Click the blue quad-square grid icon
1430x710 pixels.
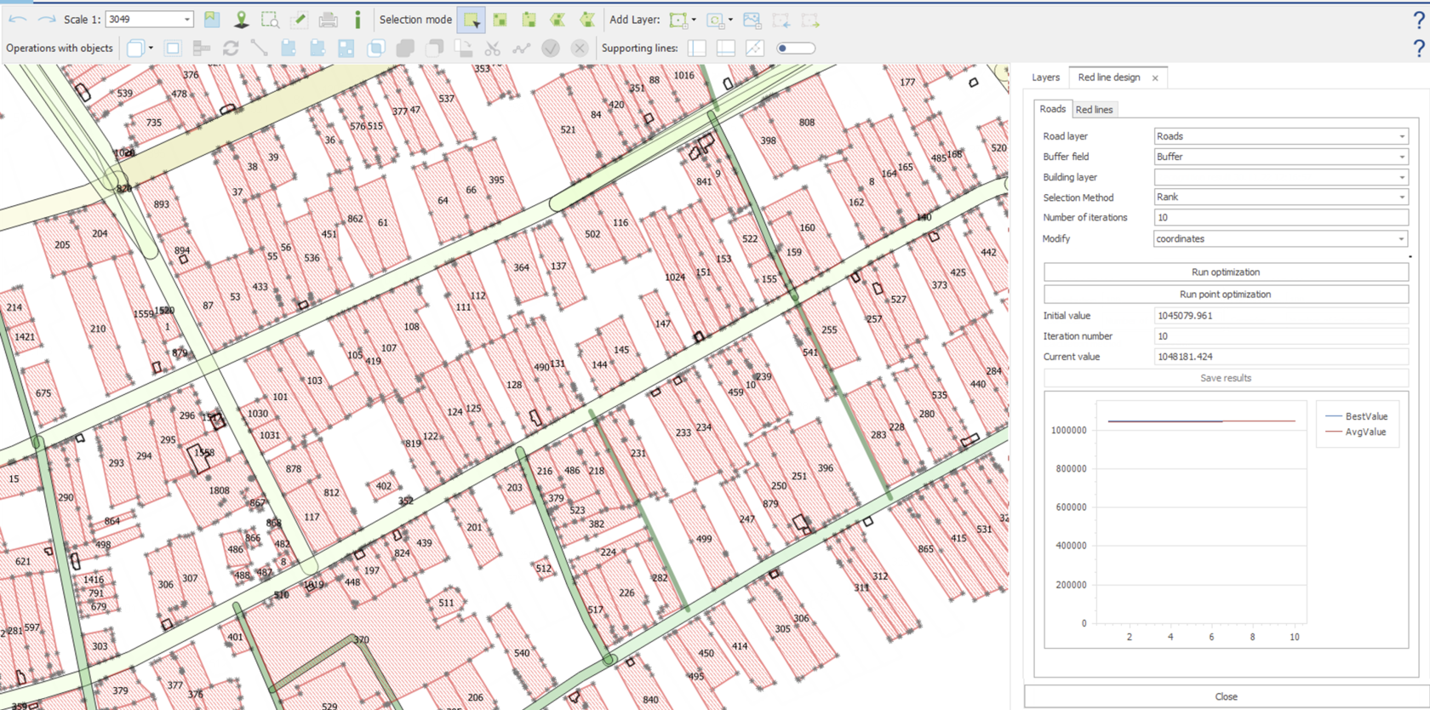346,48
